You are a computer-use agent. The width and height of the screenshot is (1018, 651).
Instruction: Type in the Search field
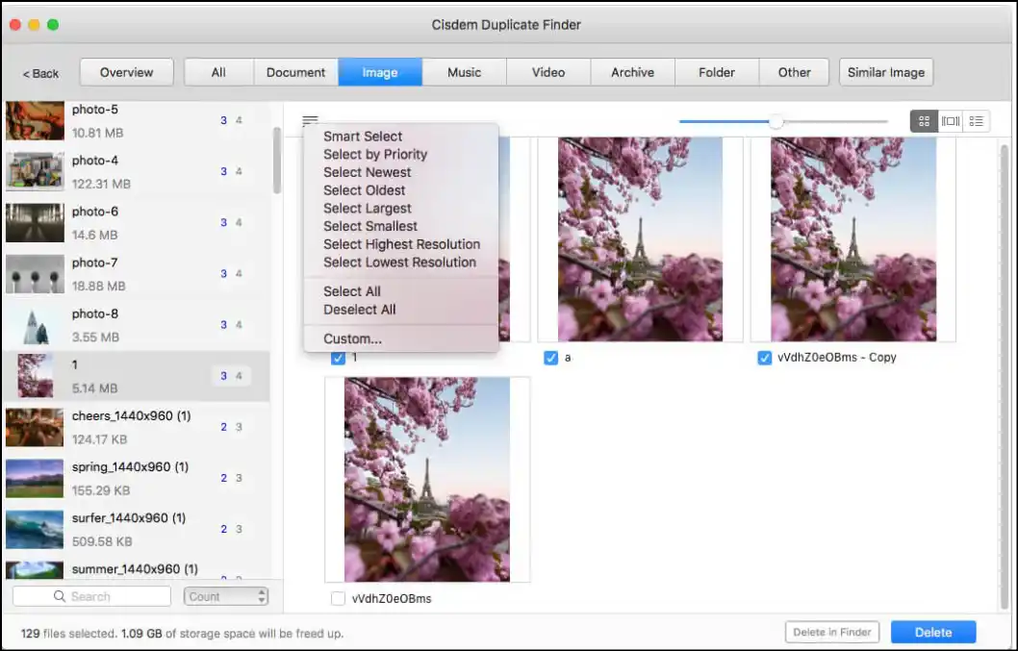tap(106, 596)
